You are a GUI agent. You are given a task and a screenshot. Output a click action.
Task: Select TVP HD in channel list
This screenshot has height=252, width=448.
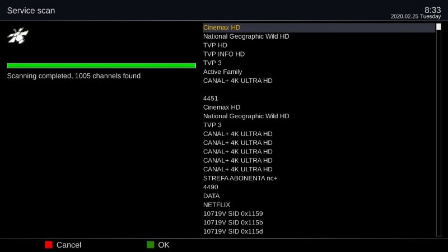pyautogui.click(x=216, y=45)
